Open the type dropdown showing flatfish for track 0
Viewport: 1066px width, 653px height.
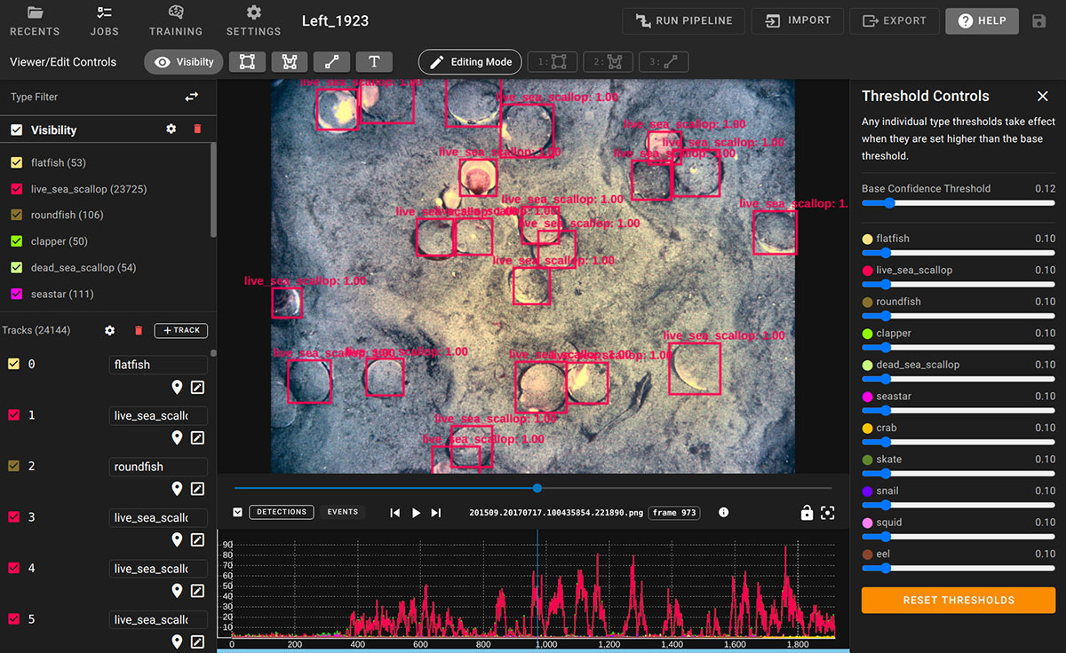157,364
